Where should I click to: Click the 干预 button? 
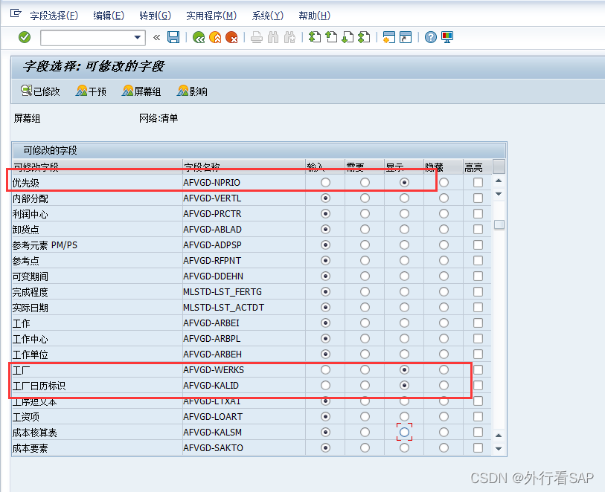click(91, 91)
